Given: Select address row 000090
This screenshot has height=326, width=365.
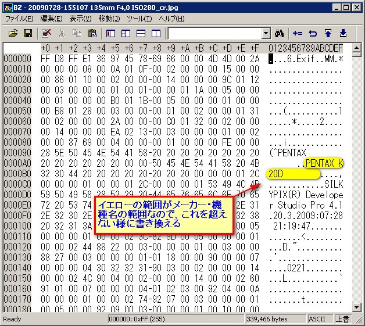Looking at the screenshot, I should (x=17, y=153).
